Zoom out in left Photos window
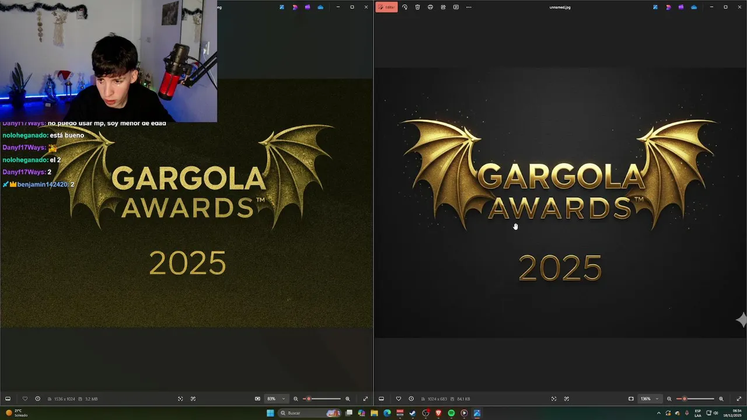Image resolution: width=747 pixels, height=420 pixels. pos(295,399)
